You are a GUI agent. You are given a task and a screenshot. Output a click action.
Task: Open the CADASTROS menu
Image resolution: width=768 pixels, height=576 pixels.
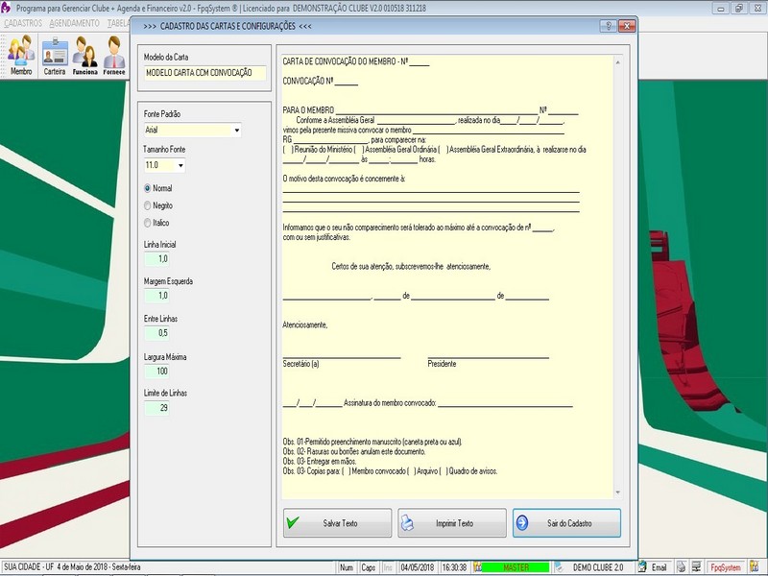point(23,22)
